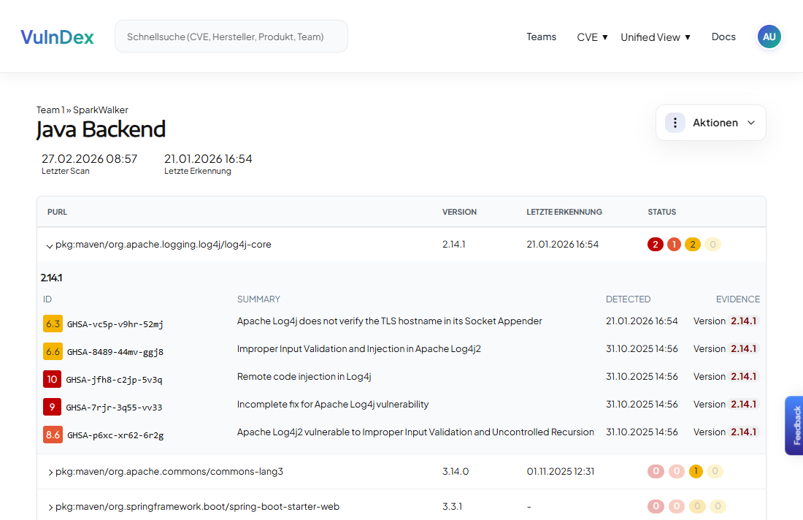Viewport: 803px width, 520px height.
Task: Click the VulnDex logo
Action: pos(57,37)
